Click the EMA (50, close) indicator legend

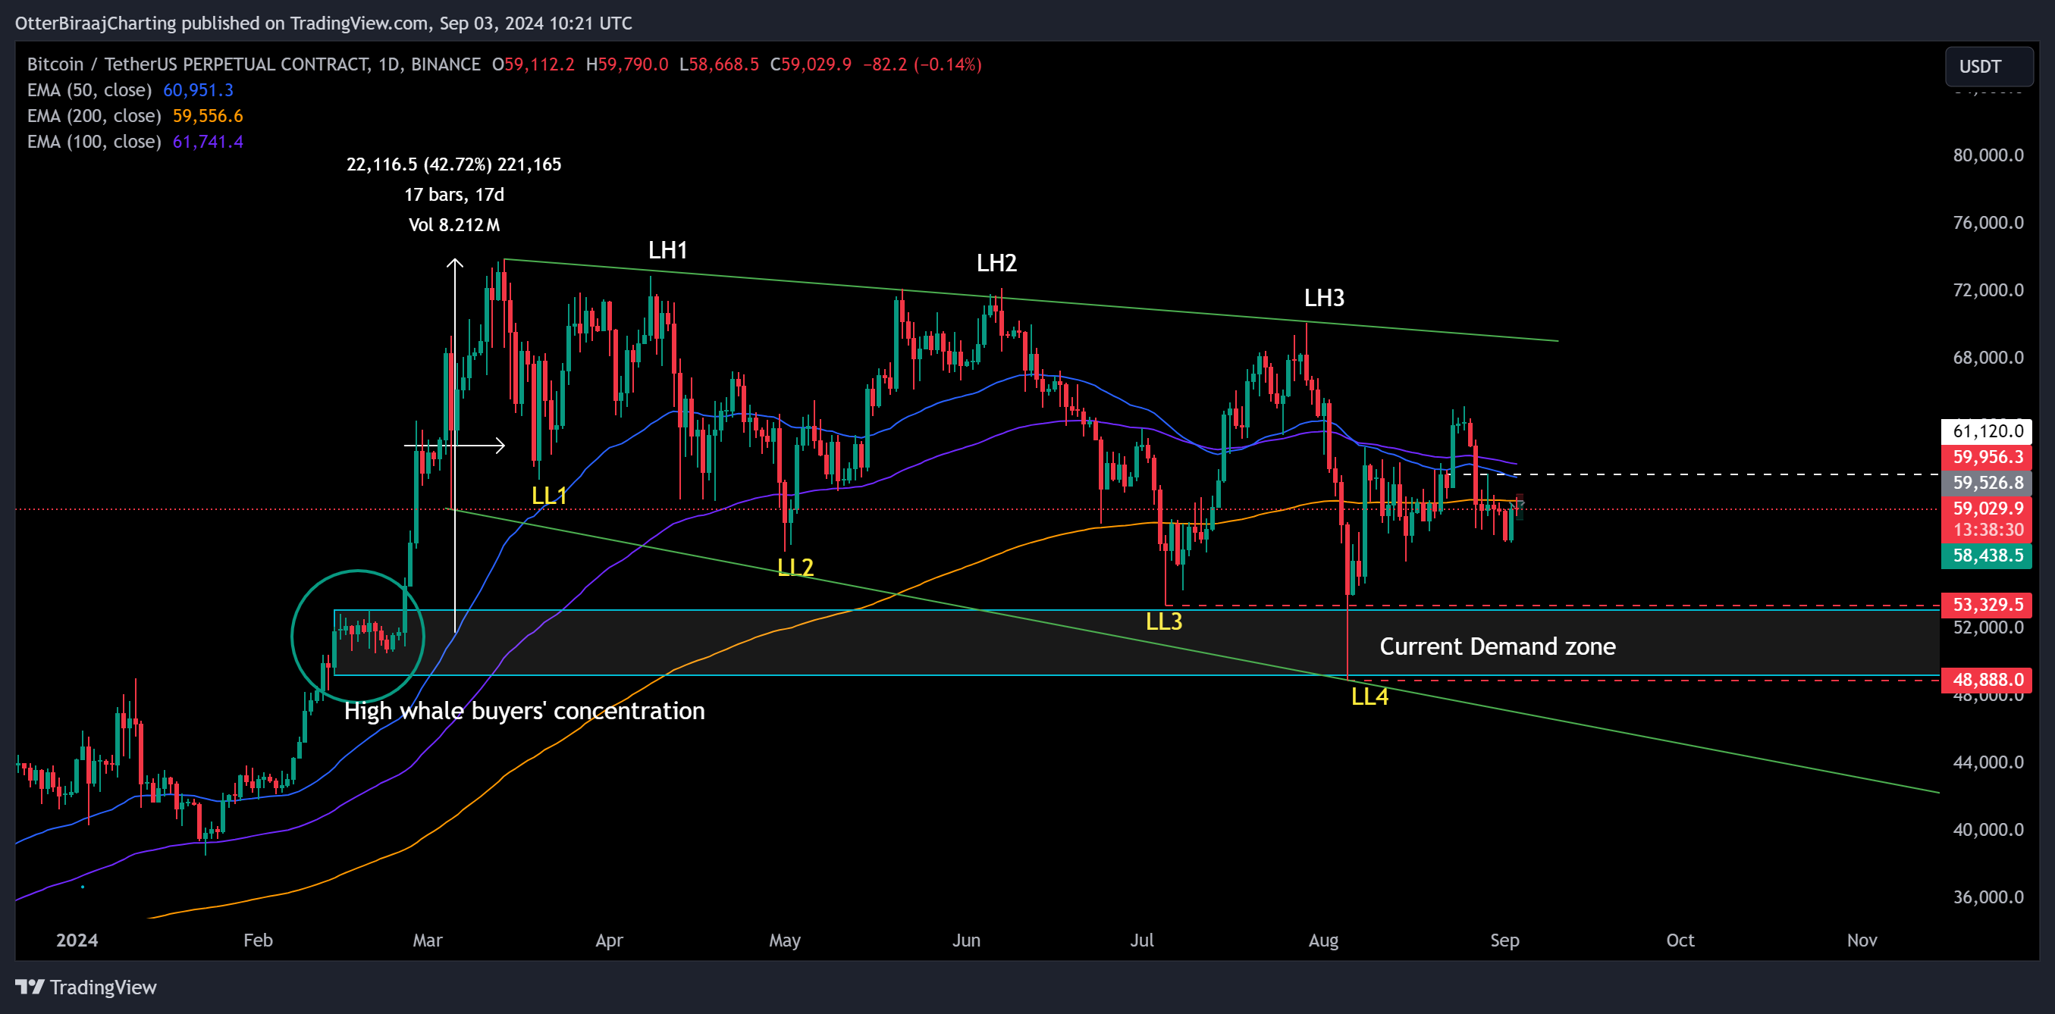pyautogui.click(x=89, y=90)
